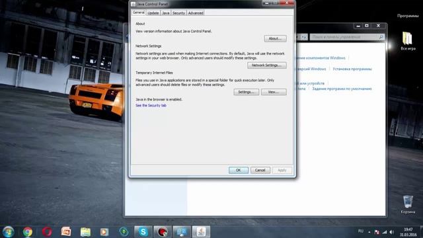Switch to the Update tab

(153, 13)
